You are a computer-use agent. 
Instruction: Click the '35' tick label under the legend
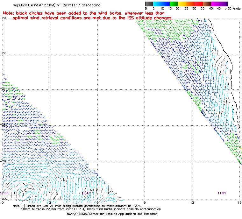[x=203, y=9]
